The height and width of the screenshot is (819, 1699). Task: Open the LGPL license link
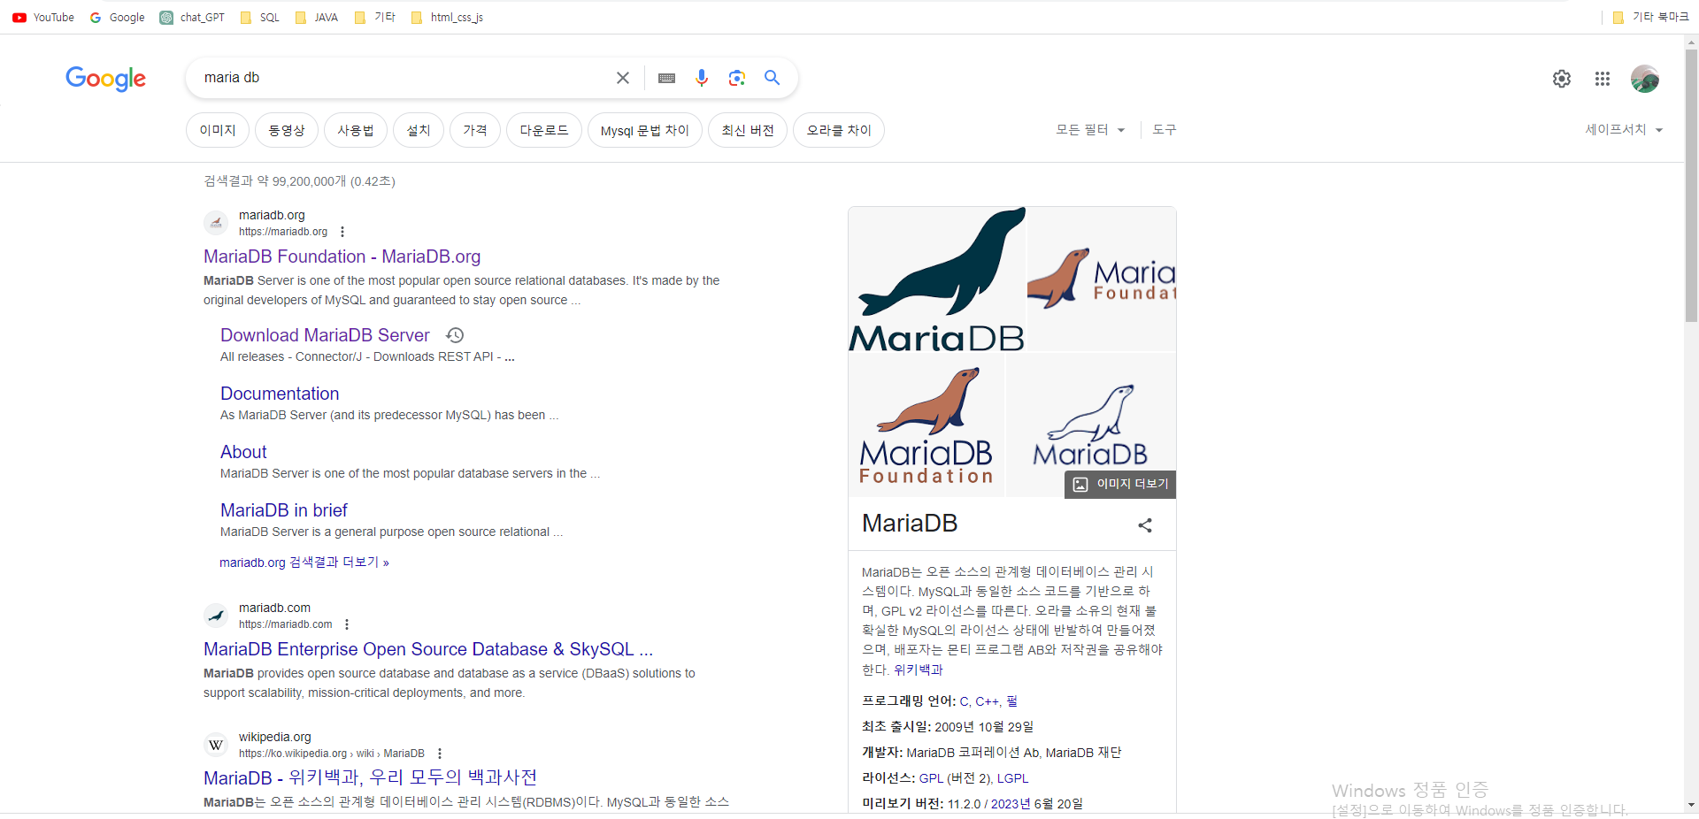(1012, 778)
